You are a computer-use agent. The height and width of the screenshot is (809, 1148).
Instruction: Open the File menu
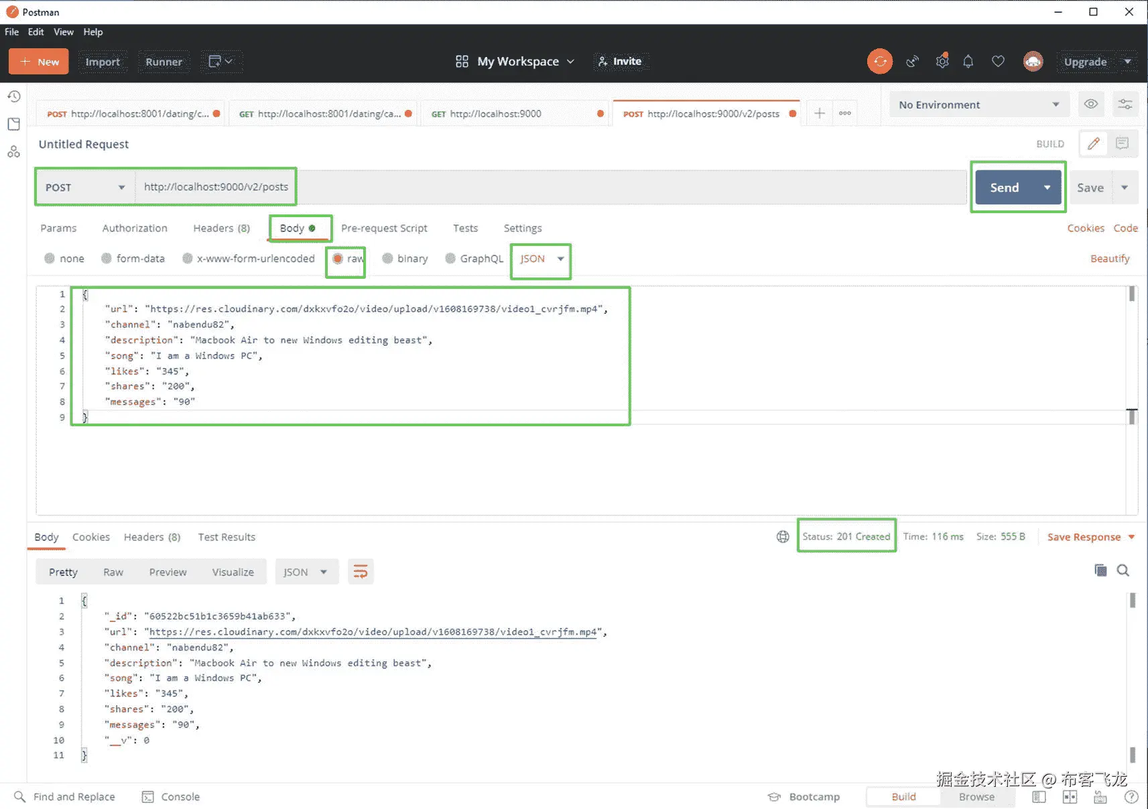click(12, 32)
